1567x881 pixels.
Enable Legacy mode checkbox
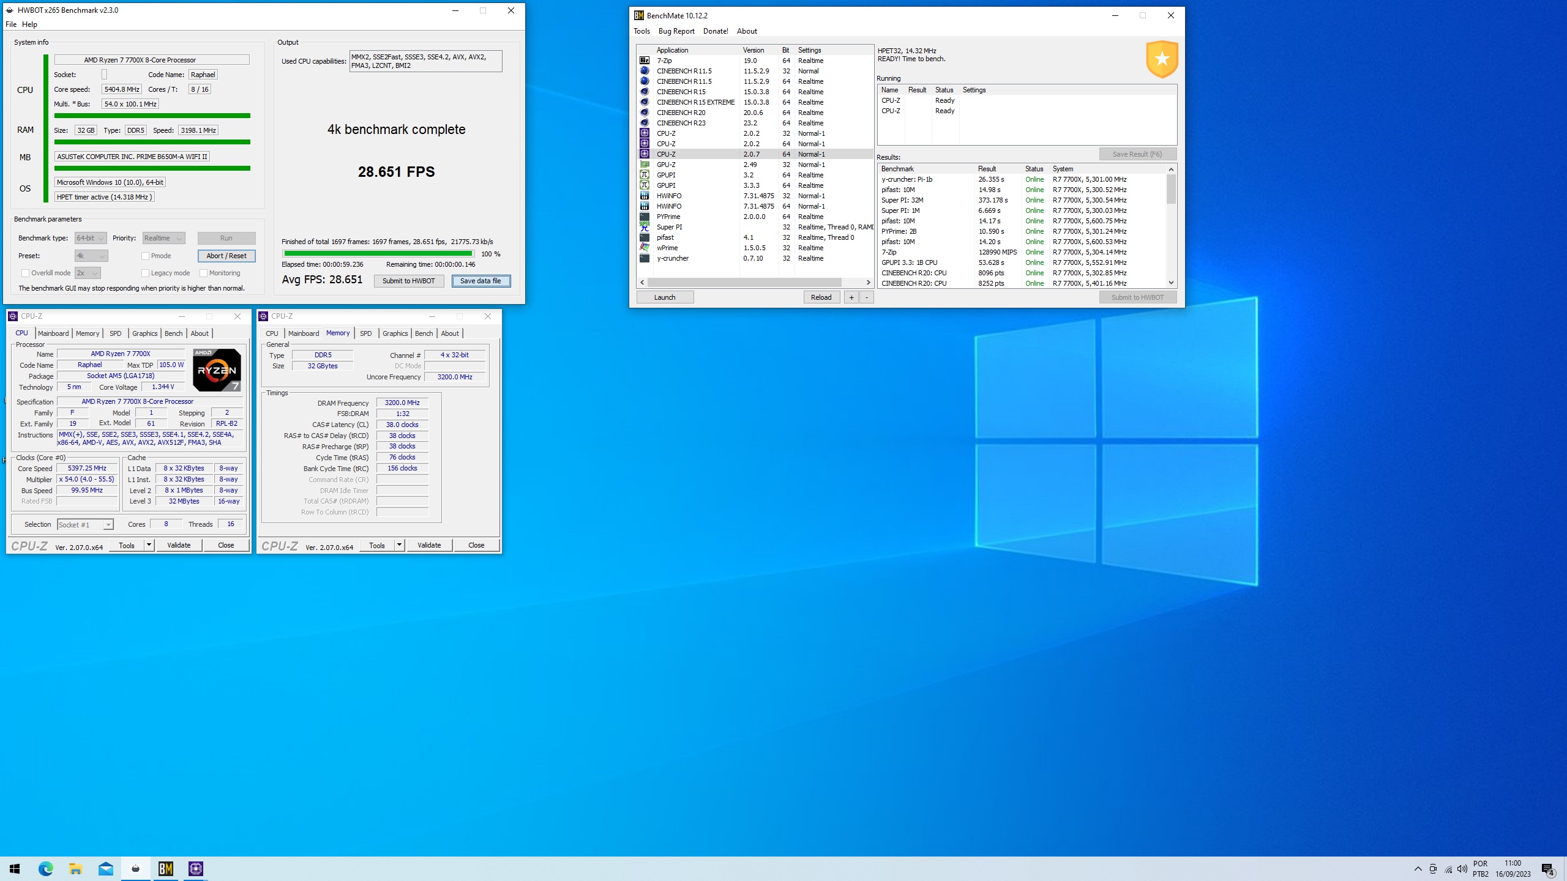145,273
